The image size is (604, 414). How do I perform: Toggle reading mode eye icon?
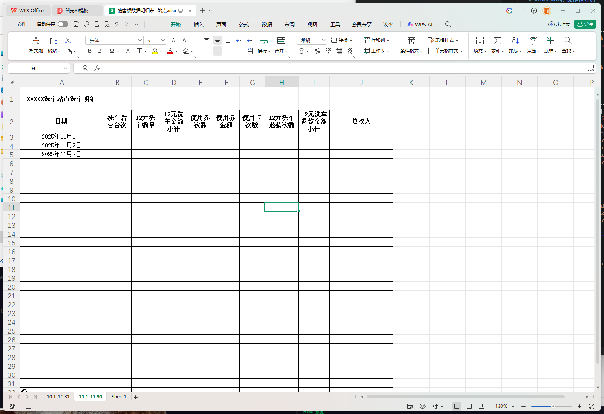point(423,406)
